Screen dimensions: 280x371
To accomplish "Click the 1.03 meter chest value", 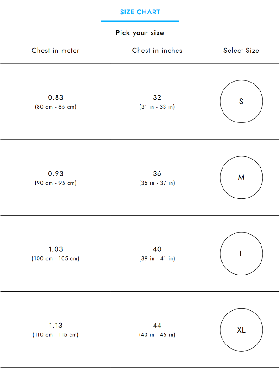I will [56, 249].
